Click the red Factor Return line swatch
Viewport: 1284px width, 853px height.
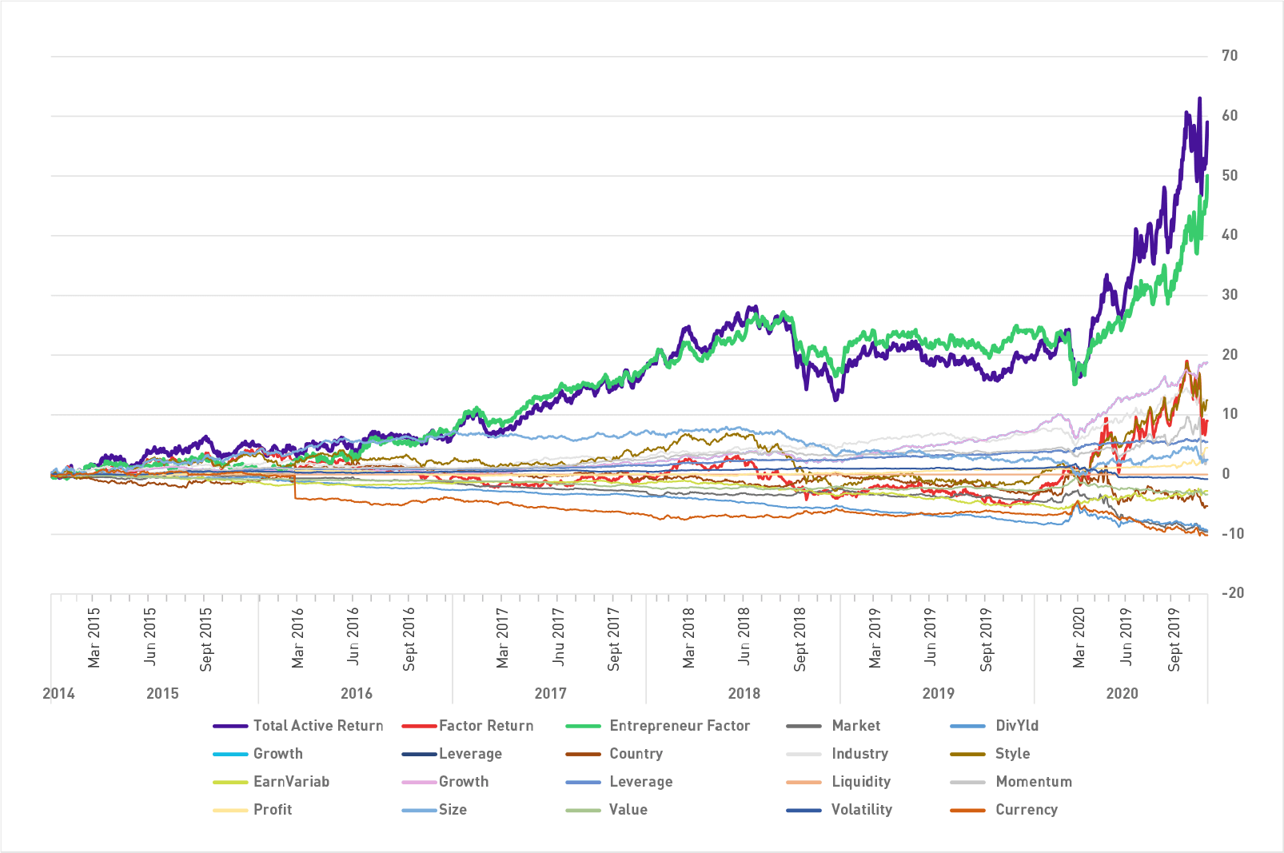419,727
